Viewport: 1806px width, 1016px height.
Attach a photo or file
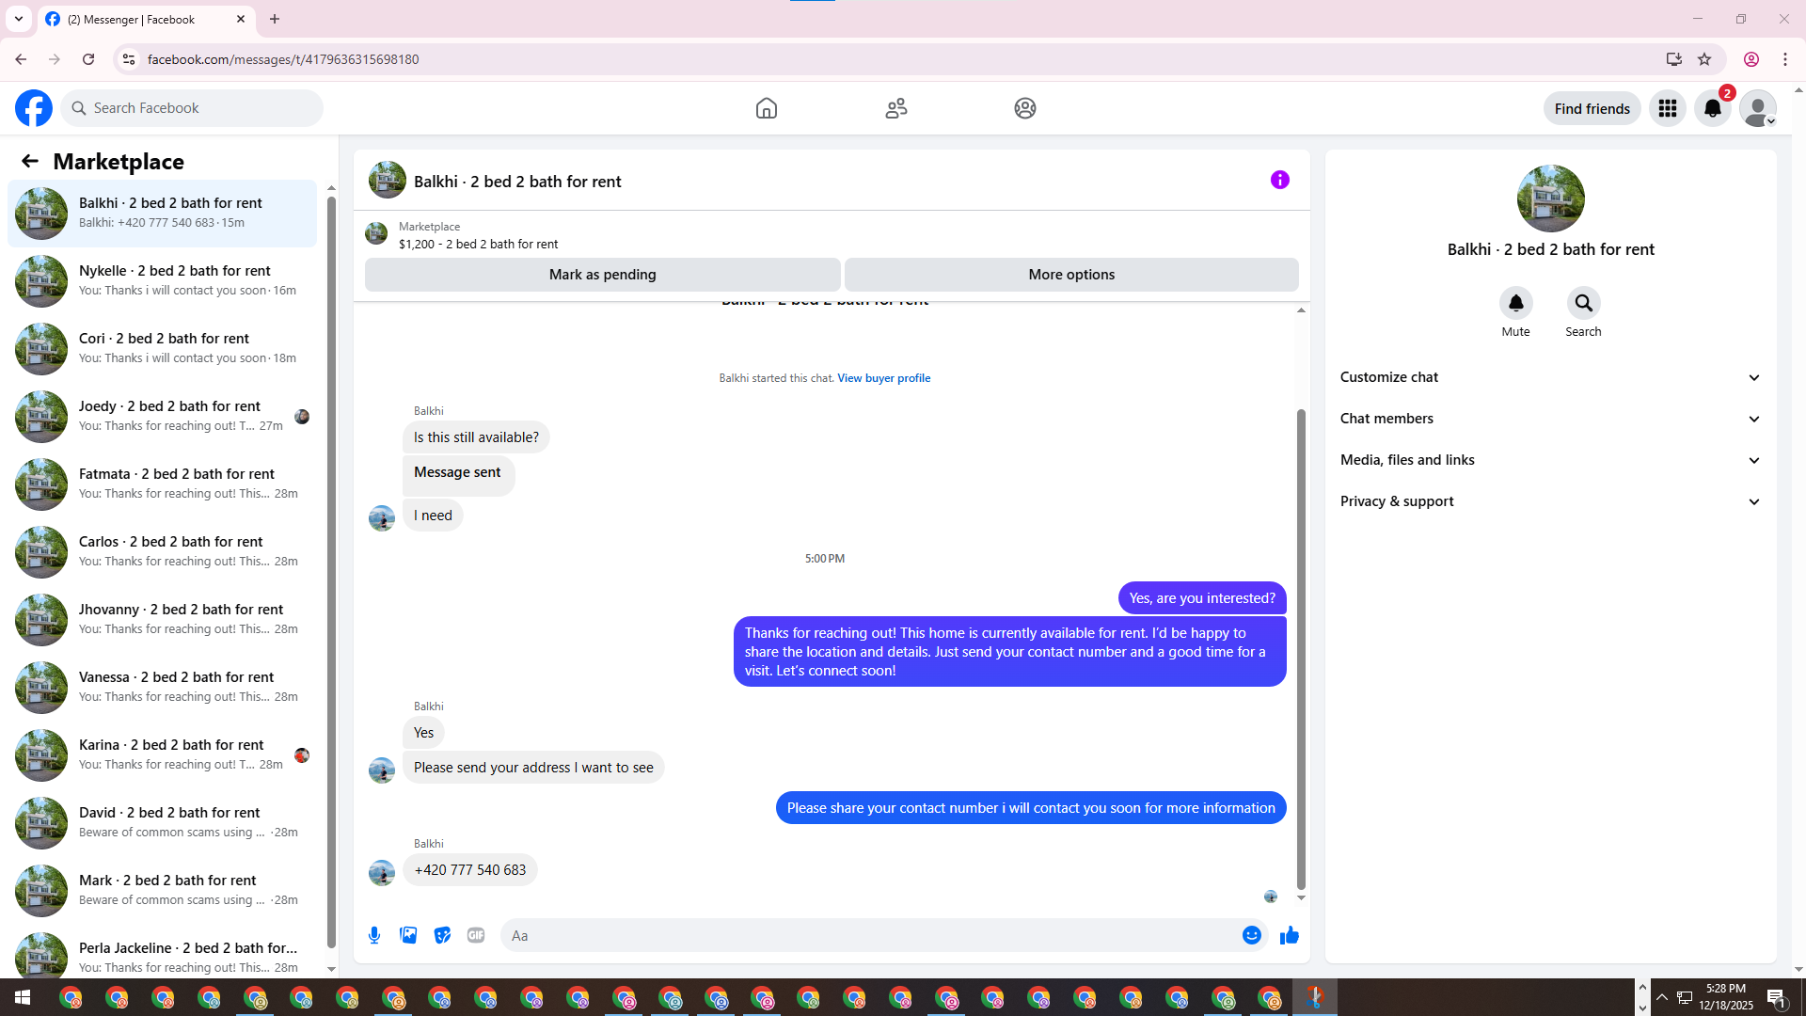(x=408, y=935)
